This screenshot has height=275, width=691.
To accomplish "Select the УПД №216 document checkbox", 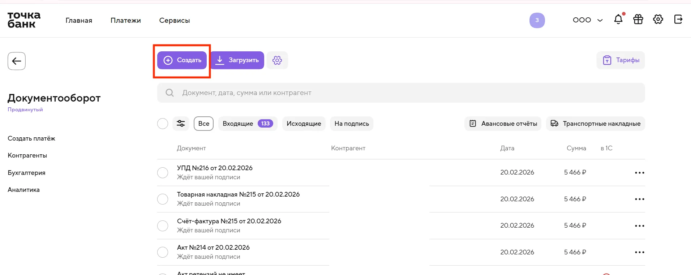I will tap(163, 173).
